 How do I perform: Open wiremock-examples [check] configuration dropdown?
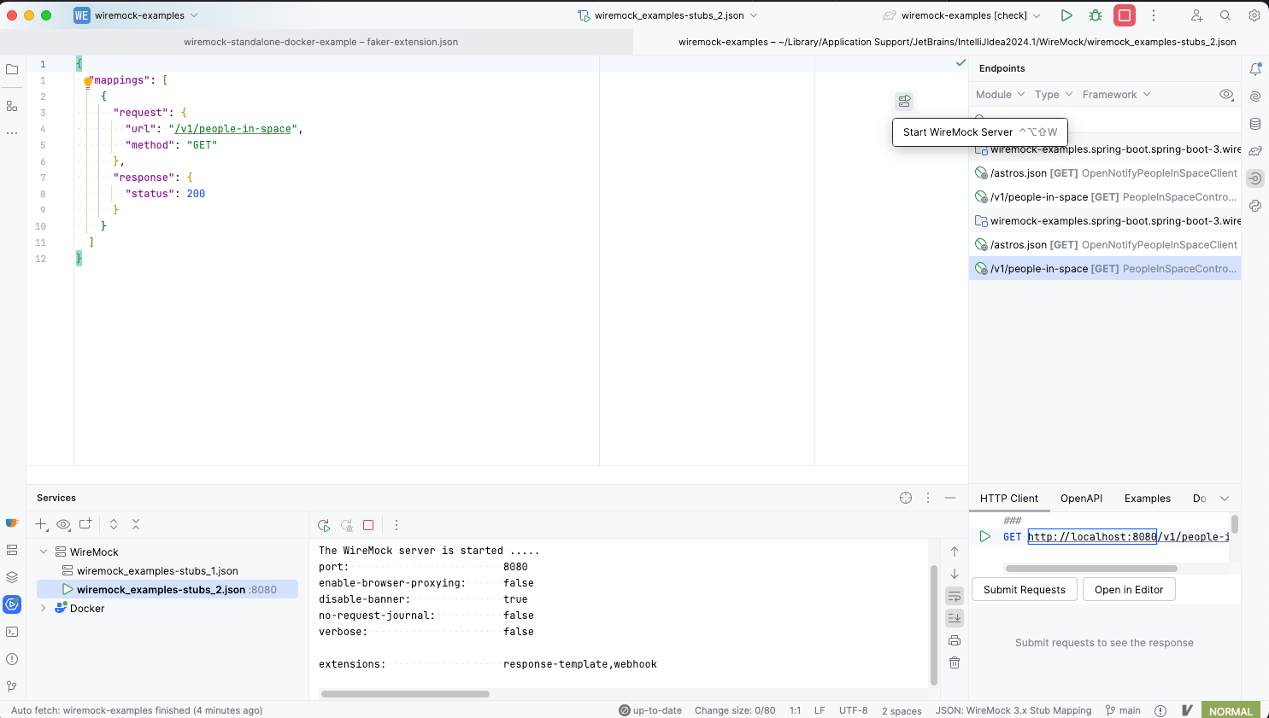click(x=961, y=15)
